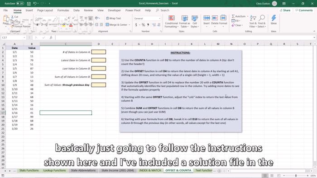Switch to Normal view in status bar
This screenshot has width=317, height=178.
point(265,176)
